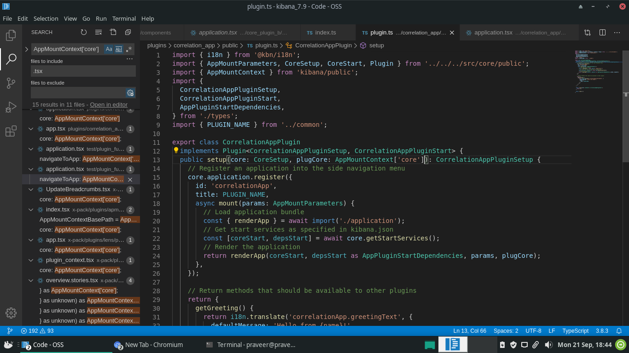The image size is (629, 353).
Task: Toggle Match Case in search
Action: (109, 49)
